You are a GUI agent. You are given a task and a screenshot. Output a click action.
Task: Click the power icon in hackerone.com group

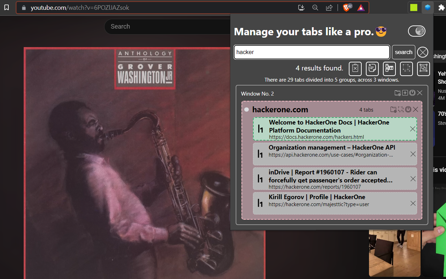pyautogui.click(x=408, y=110)
